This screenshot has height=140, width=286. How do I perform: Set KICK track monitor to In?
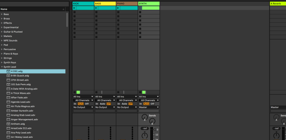(75, 104)
